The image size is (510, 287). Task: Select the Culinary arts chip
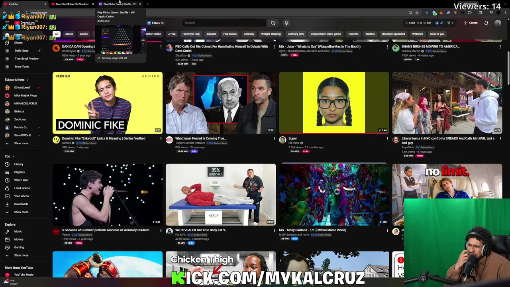[296, 34]
